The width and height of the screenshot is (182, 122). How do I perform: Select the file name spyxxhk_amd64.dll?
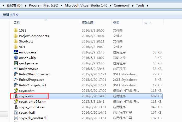tap(33, 118)
